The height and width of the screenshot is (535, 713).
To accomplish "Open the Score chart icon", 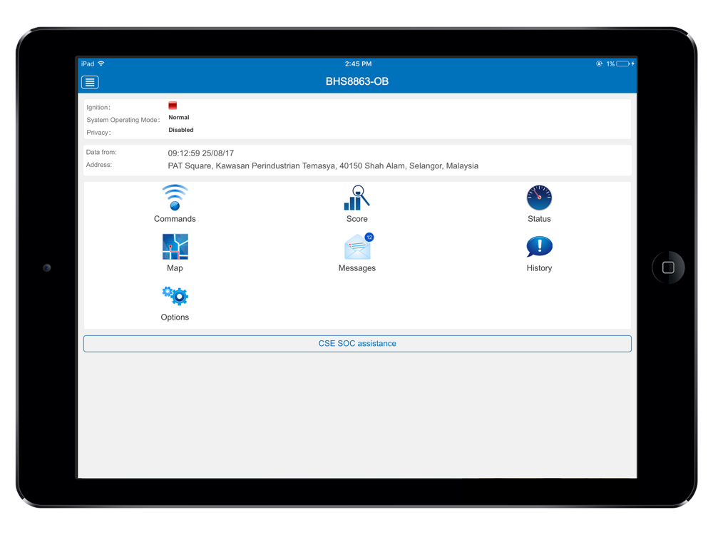I will coord(356,198).
